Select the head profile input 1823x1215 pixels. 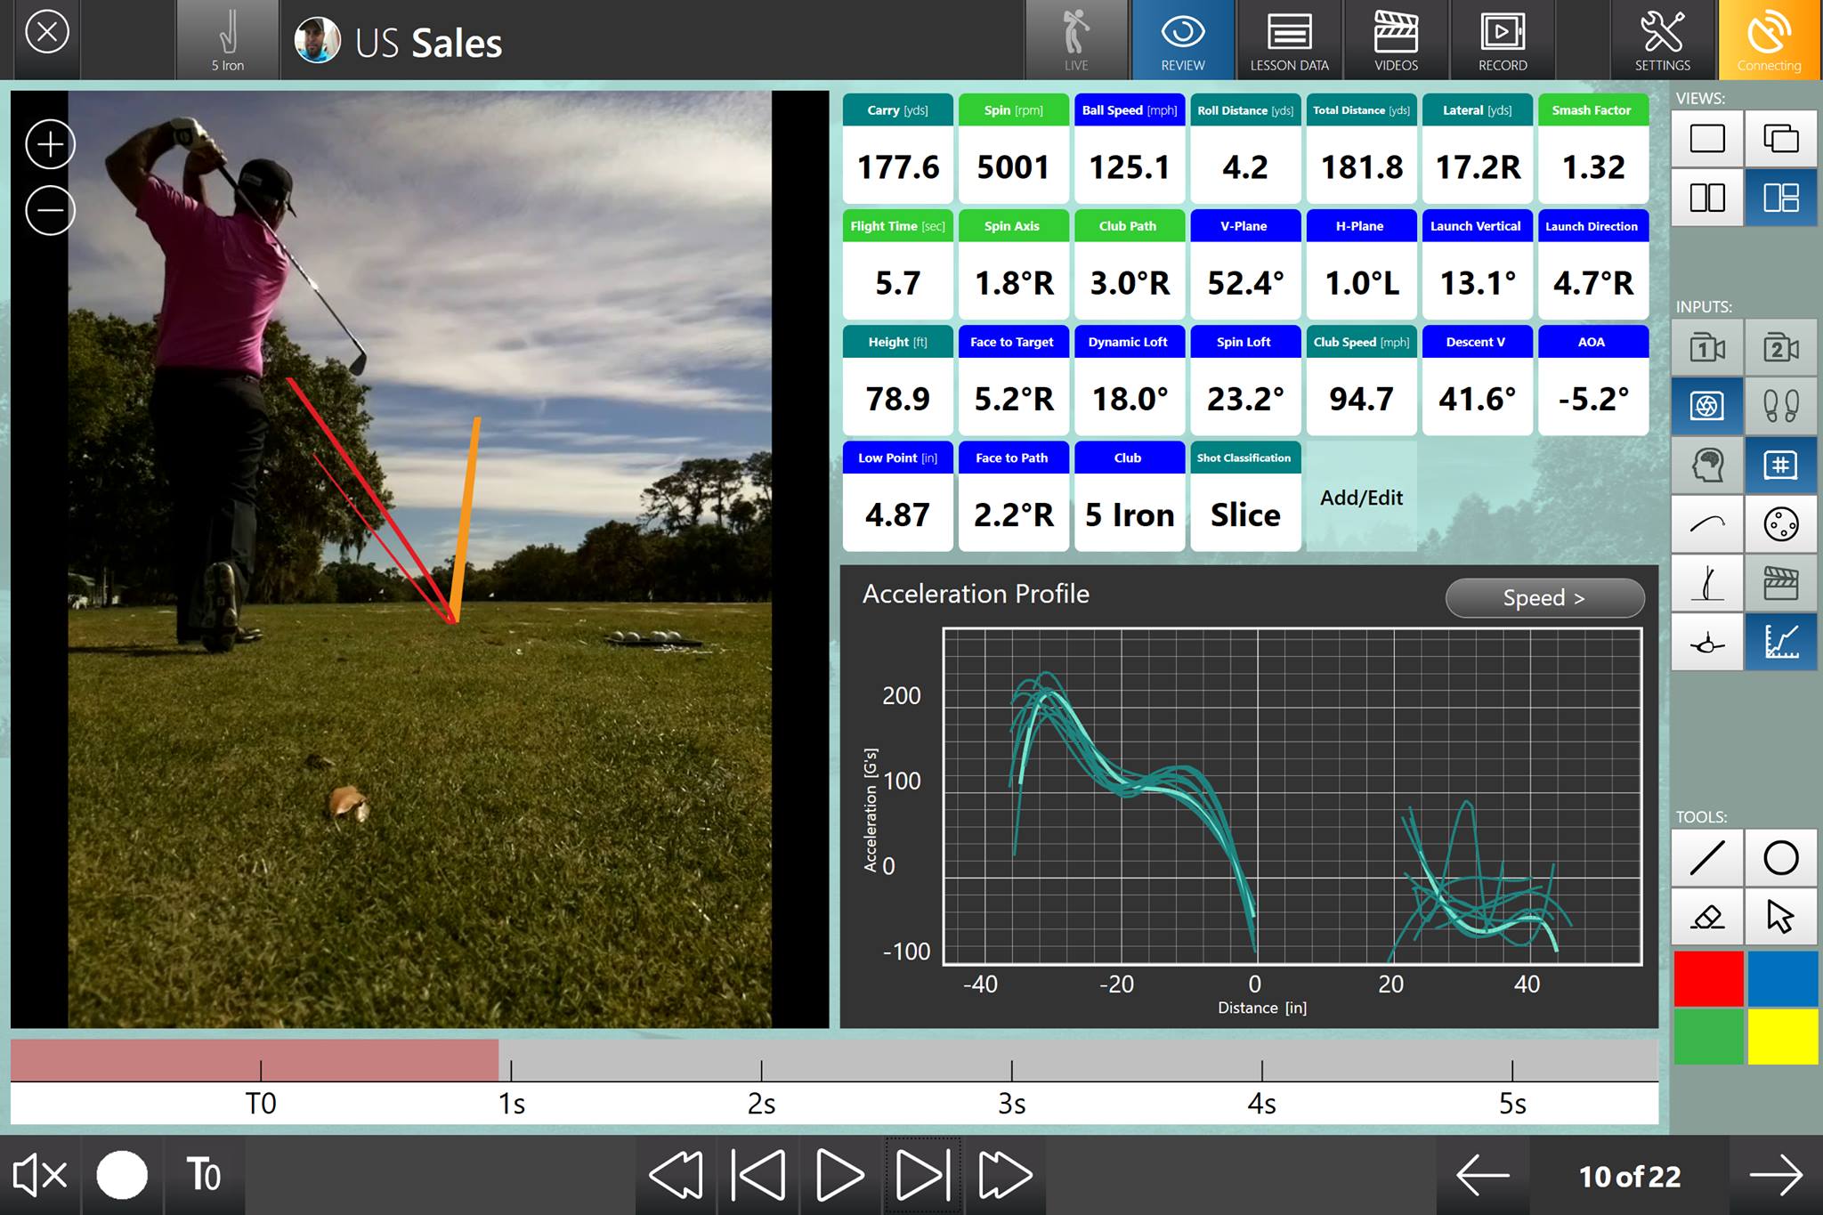(x=1706, y=465)
